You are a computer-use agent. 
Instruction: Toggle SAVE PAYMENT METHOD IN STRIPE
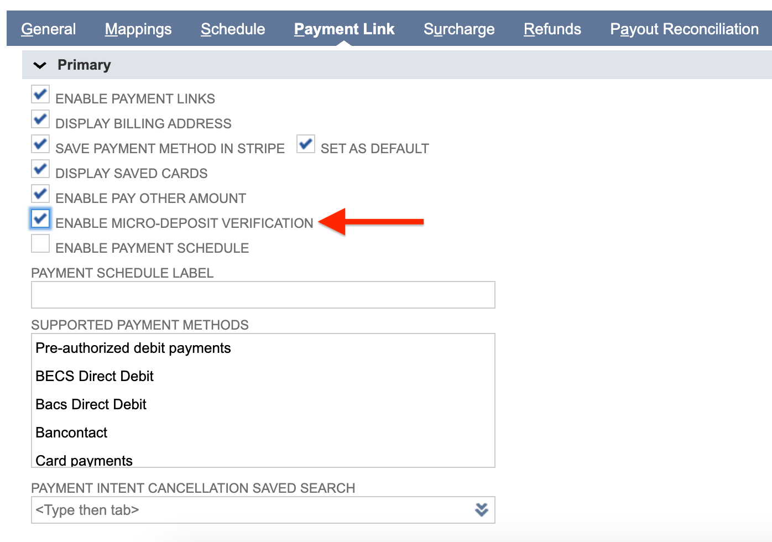tap(40, 144)
